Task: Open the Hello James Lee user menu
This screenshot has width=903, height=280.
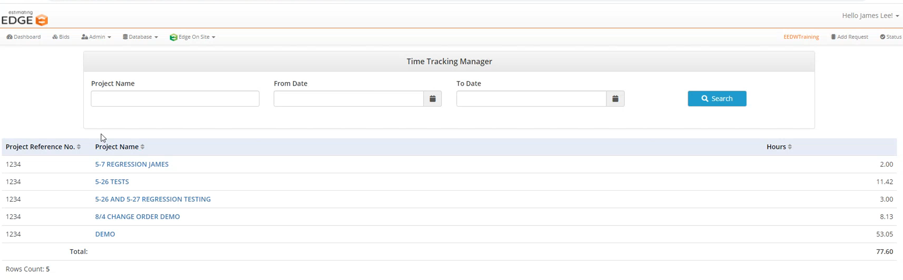Action: 870,16
